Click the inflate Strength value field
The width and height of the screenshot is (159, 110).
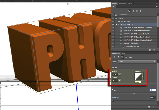click(x=153, y=97)
